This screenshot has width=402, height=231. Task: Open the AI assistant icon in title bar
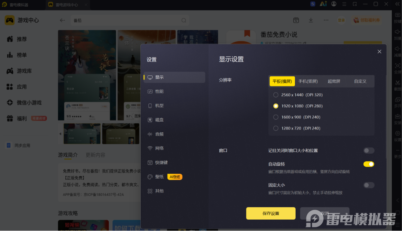click(323, 4)
